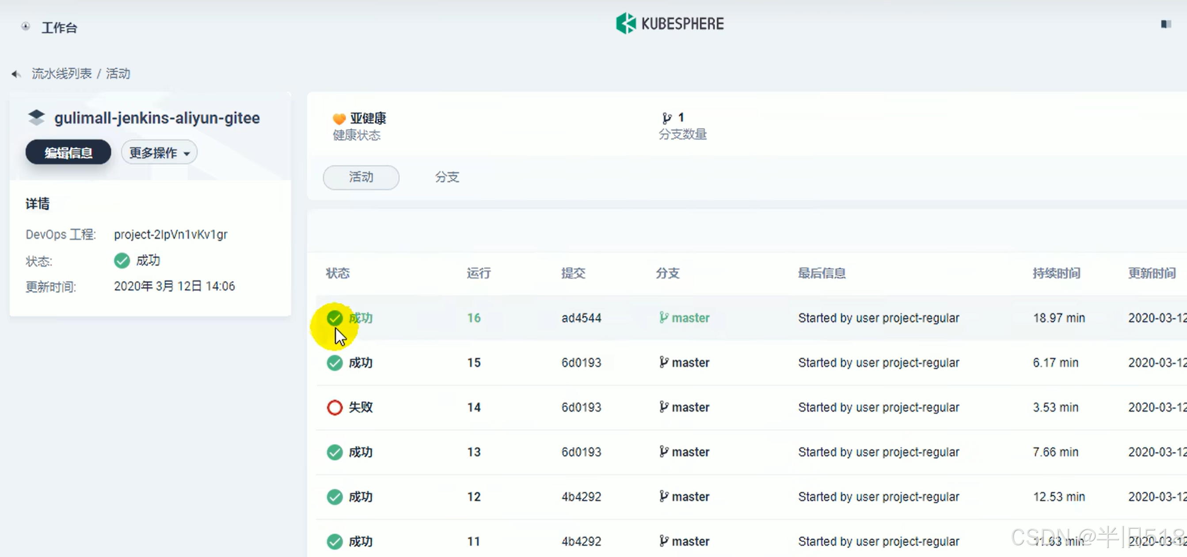
Task: Click the Started by user message for run 12
Action: 878,497
